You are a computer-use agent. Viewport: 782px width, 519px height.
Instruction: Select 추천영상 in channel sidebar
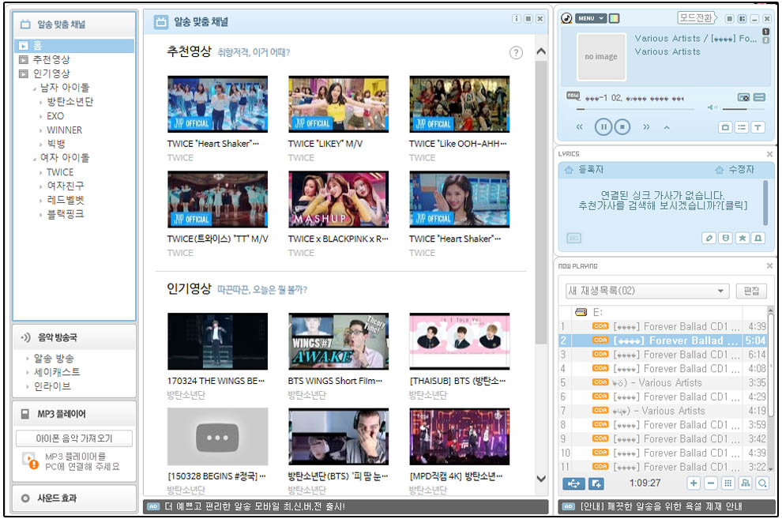[51, 60]
